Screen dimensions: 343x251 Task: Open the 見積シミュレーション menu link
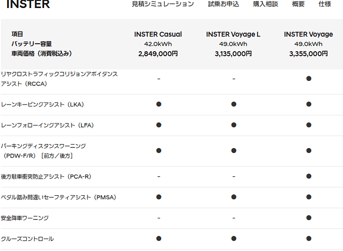(x=163, y=4)
